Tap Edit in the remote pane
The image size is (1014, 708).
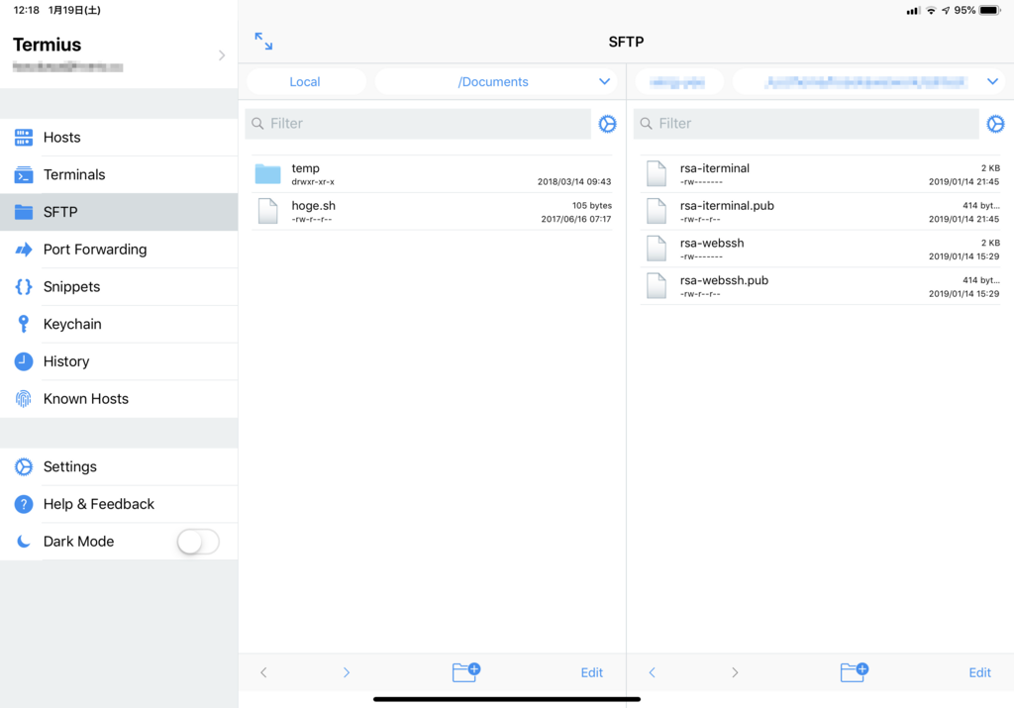pos(979,672)
